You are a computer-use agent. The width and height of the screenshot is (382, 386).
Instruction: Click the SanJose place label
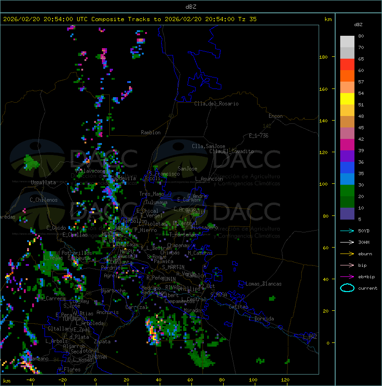187,169
